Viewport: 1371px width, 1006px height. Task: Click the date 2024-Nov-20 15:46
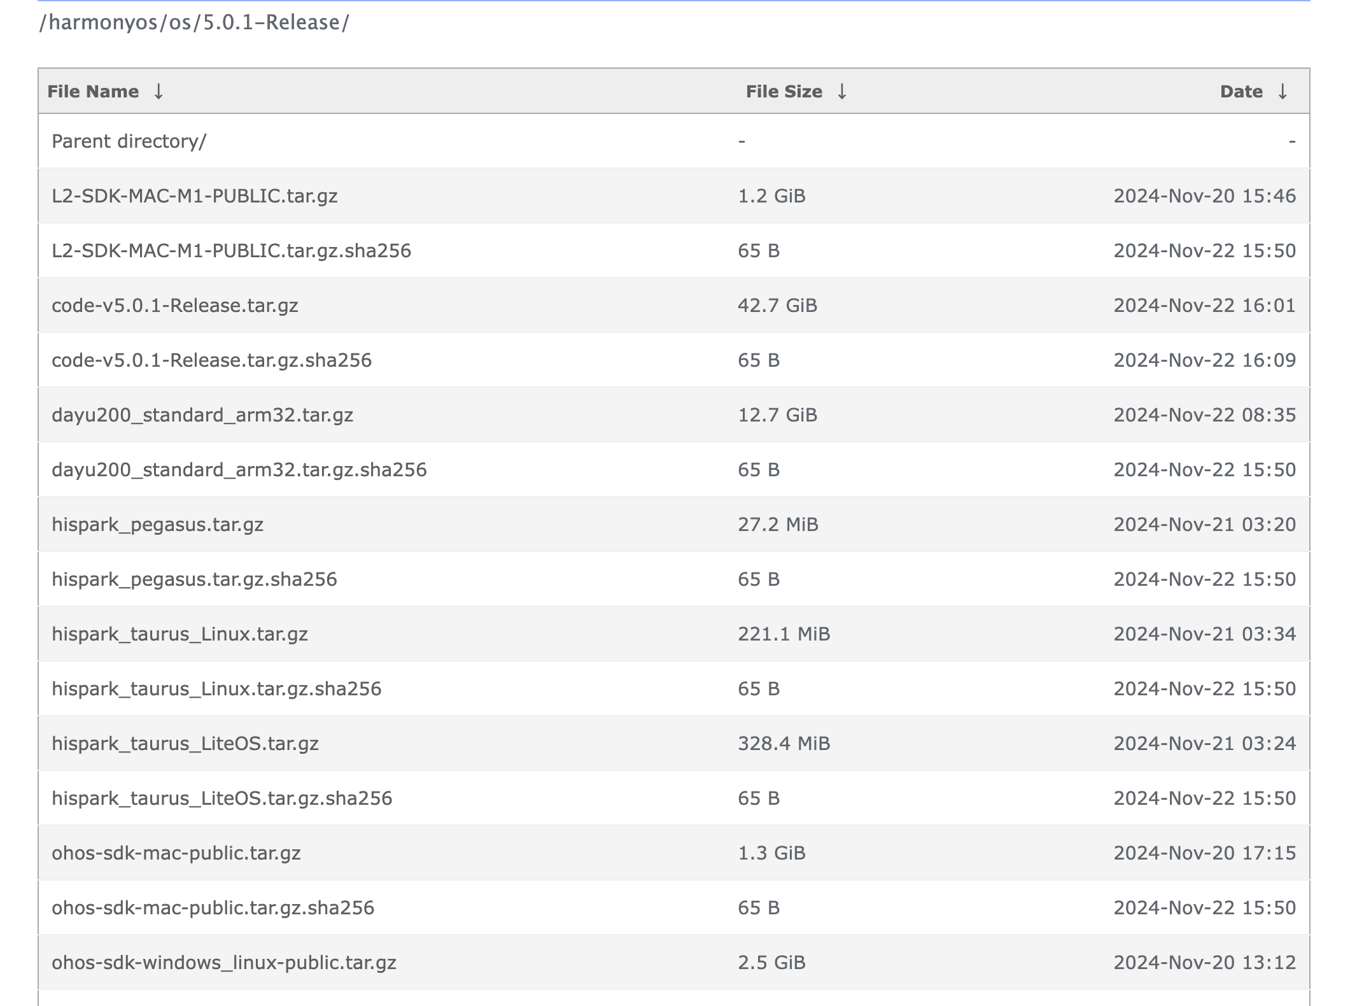(1205, 196)
